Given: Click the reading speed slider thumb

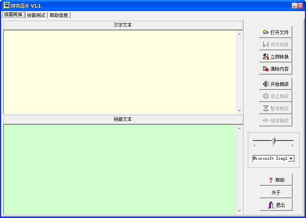Looking at the screenshot, I should tap(274, 140).
